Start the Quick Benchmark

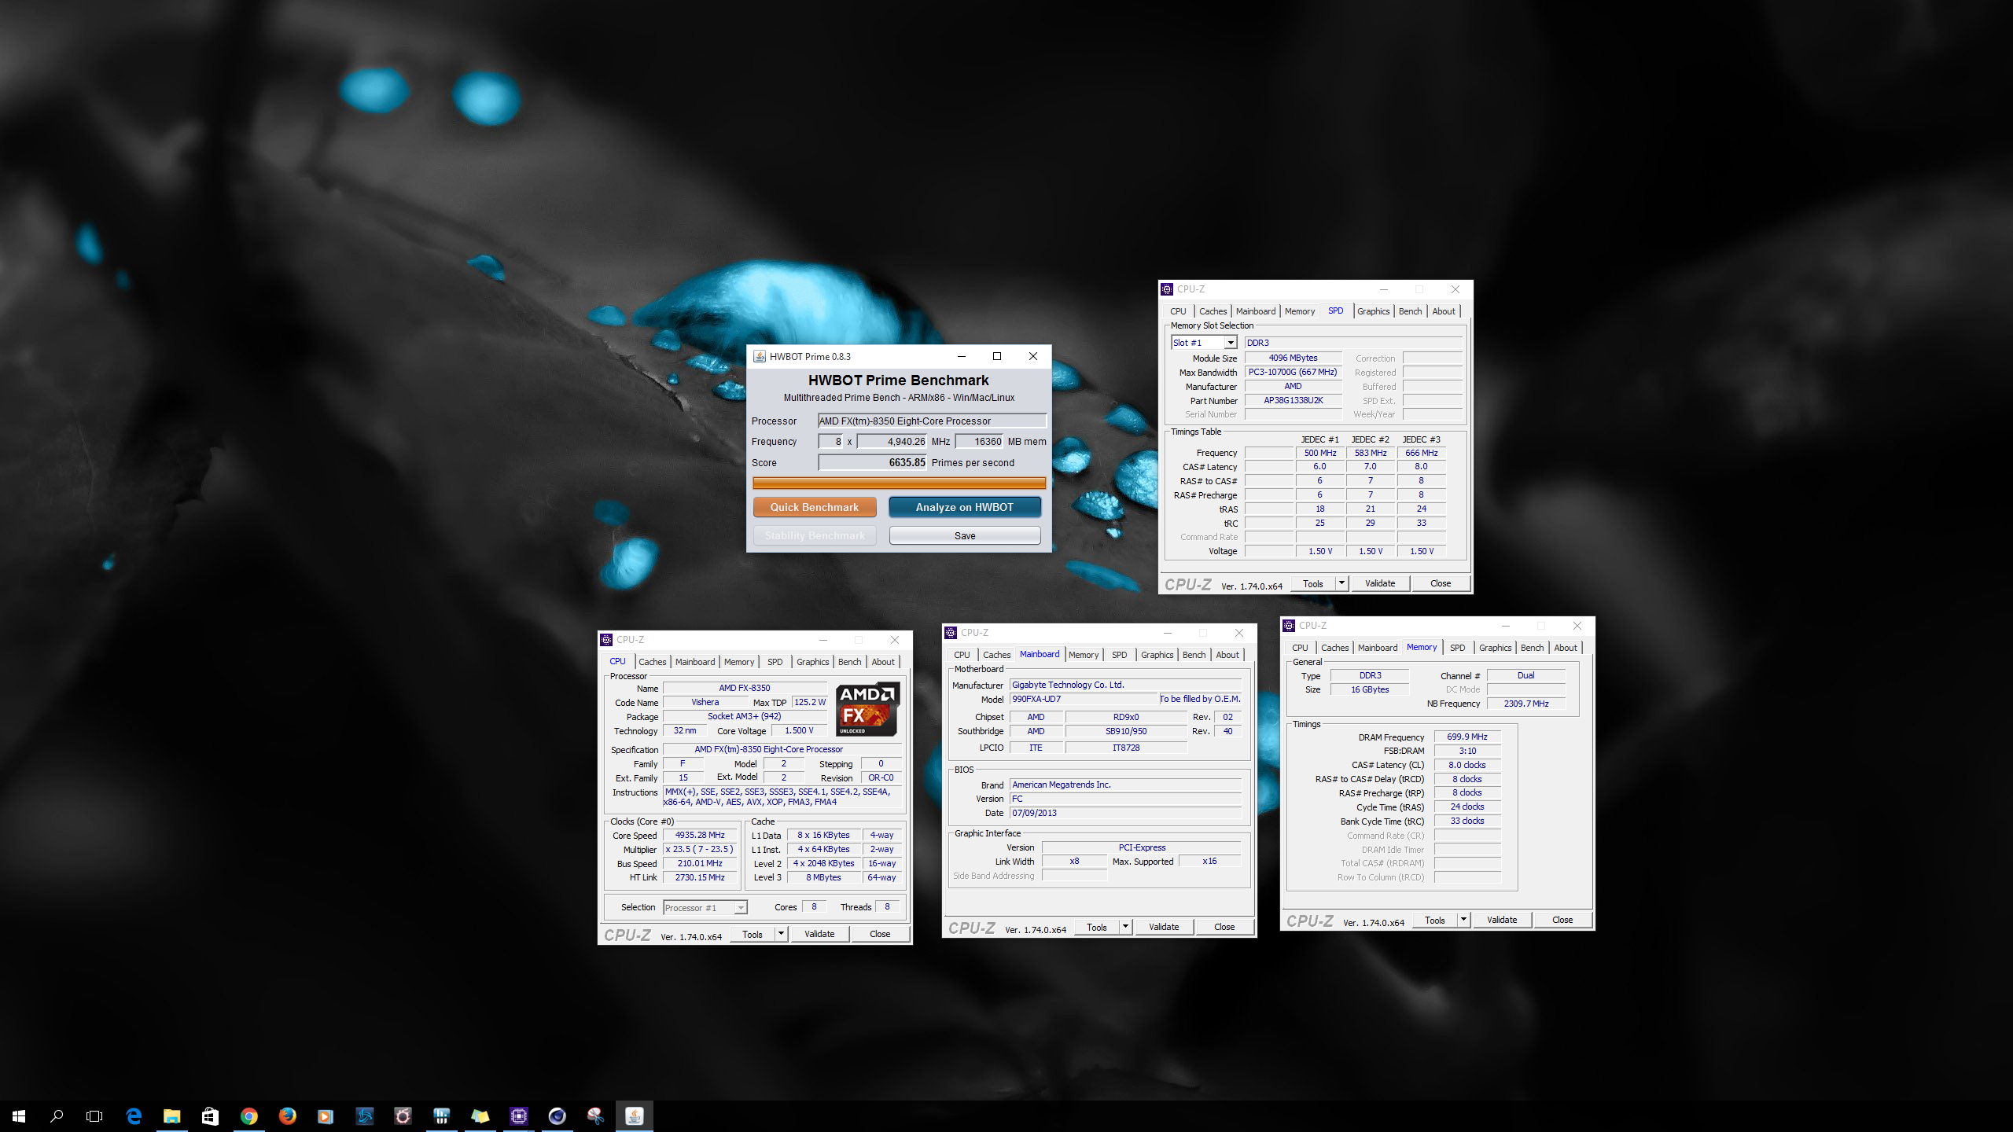pos(815,507)
